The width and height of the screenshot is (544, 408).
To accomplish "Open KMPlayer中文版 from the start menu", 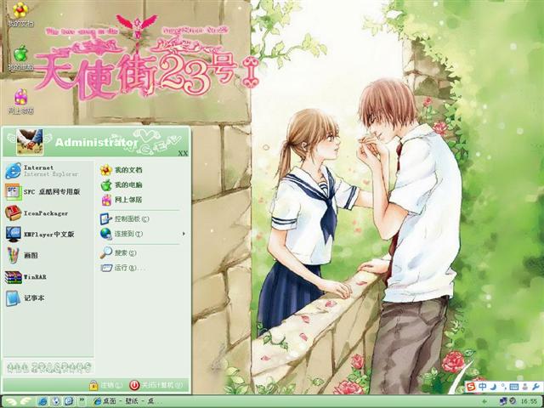I will pyautogui.click(x=40, y=235).
